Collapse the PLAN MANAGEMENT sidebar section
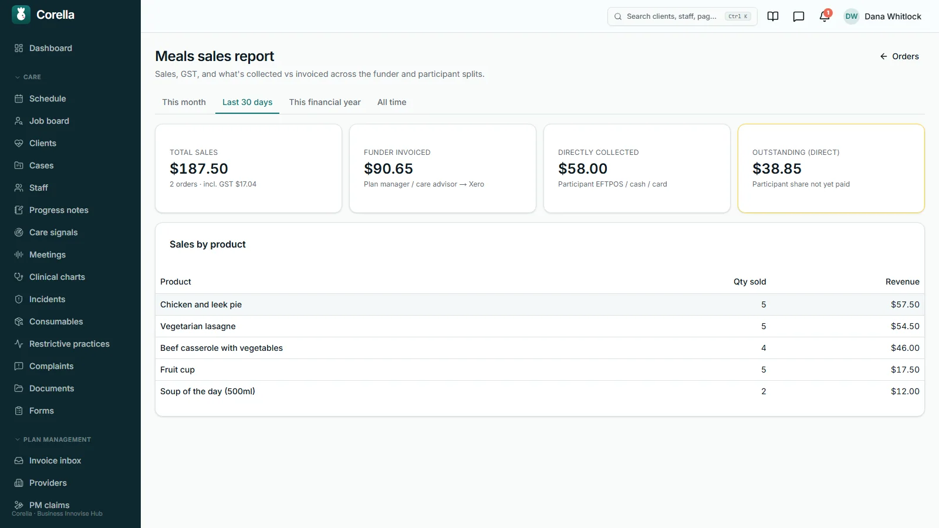The width and height of the screenshot is (939, 528). [x=53, y=439]
